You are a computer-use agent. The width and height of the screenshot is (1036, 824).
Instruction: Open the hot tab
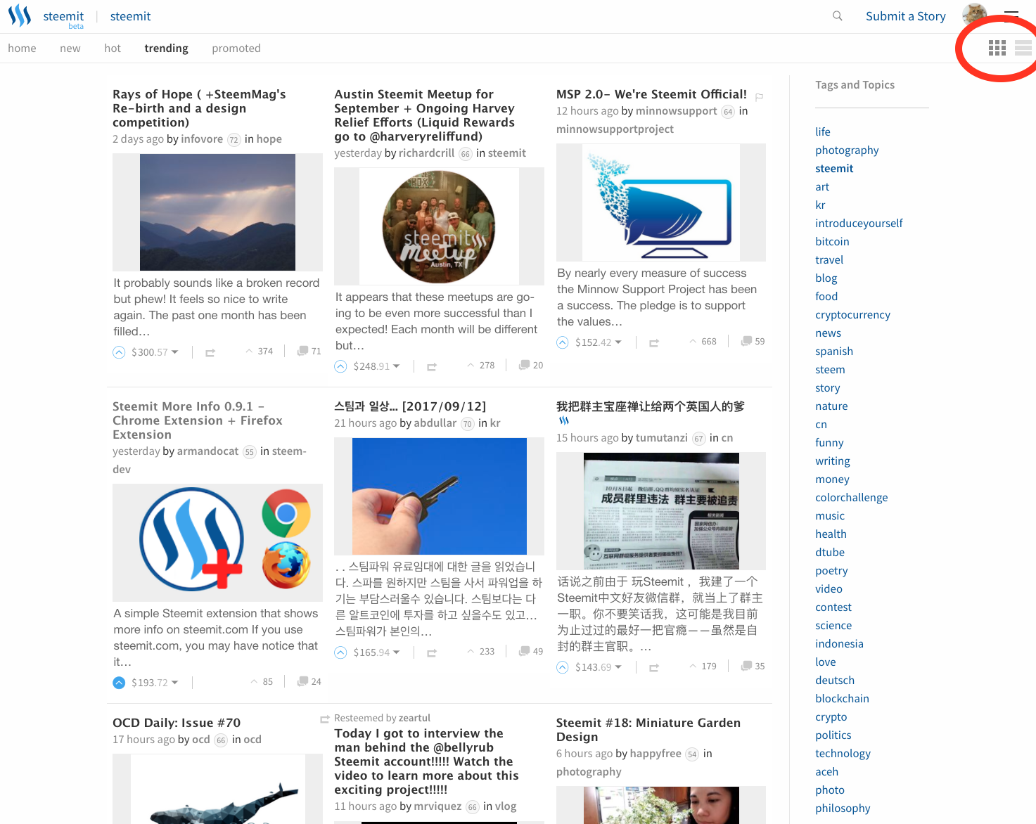tap(112, 48)
